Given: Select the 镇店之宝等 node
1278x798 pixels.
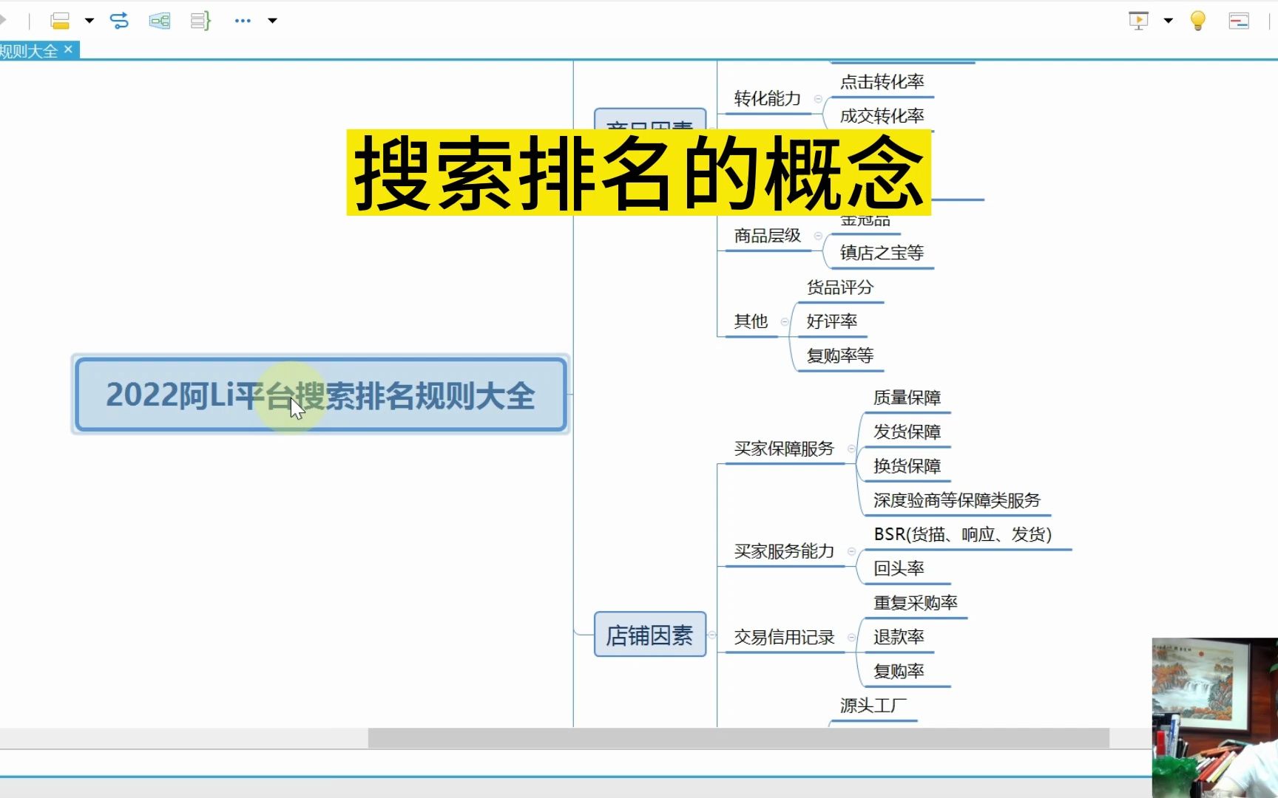Looking at the screenshot, I should point(882,253).
